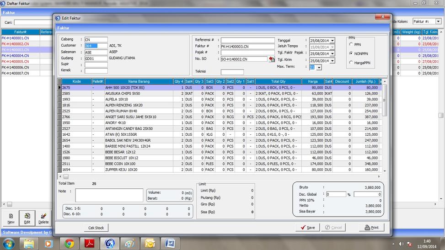Viewport: 445px width, 250px height.
Task: Open Paint from the taskbar
Action: tap(130, 244)
